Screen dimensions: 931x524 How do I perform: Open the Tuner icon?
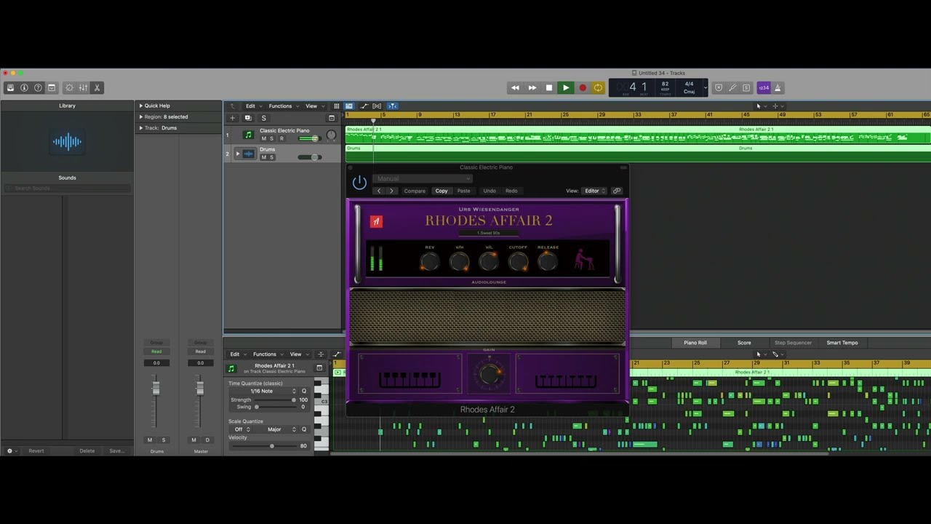[732, 88]
